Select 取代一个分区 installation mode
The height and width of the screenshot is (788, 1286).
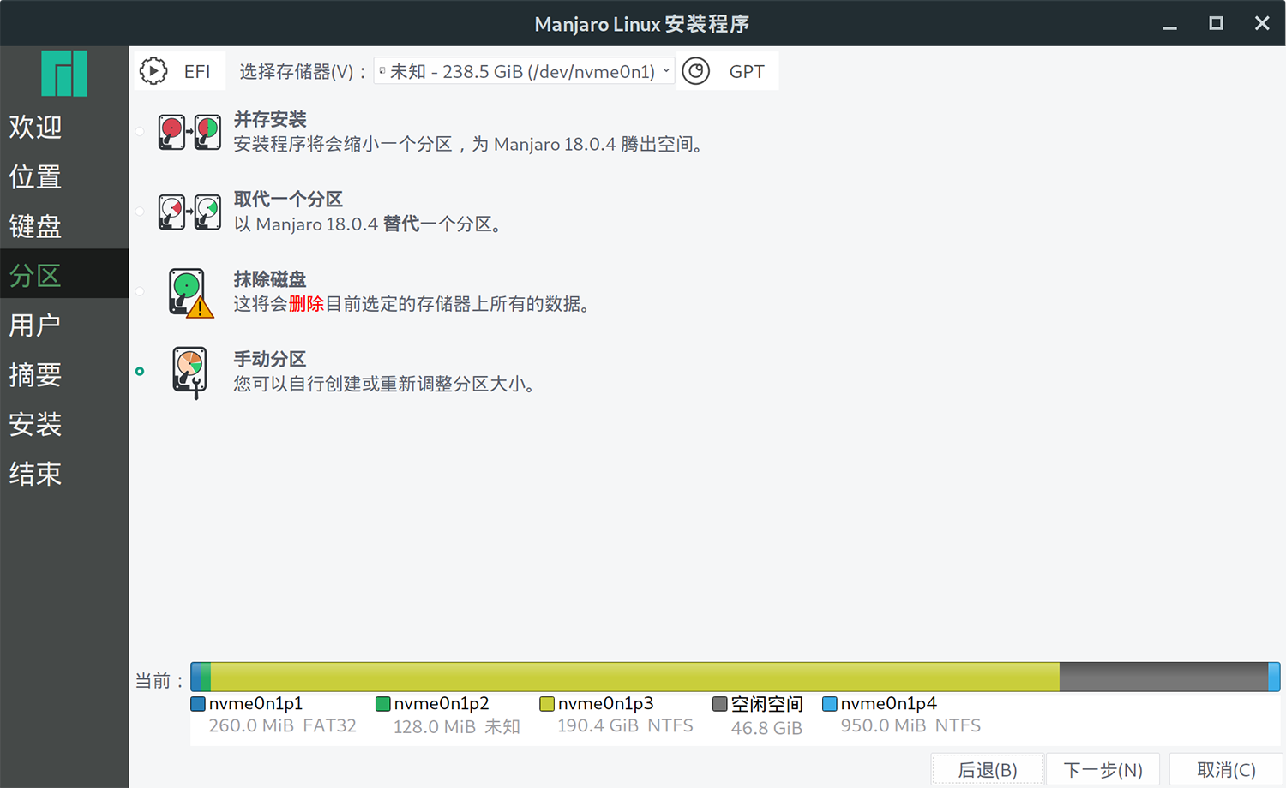point(140,211)
